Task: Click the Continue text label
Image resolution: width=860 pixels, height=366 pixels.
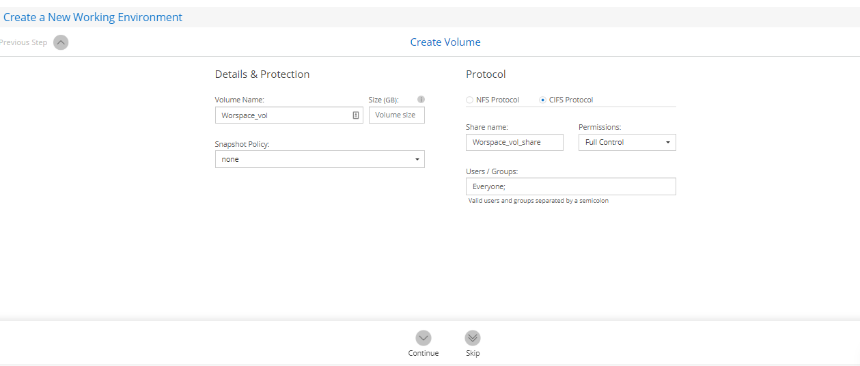Action: 424,353
